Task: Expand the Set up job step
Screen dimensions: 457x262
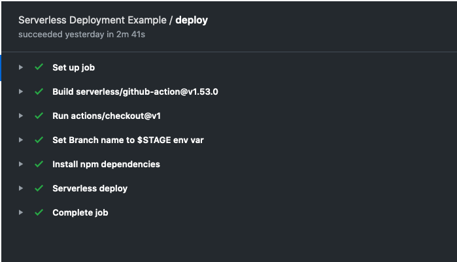Action: [x=22, y=67]
